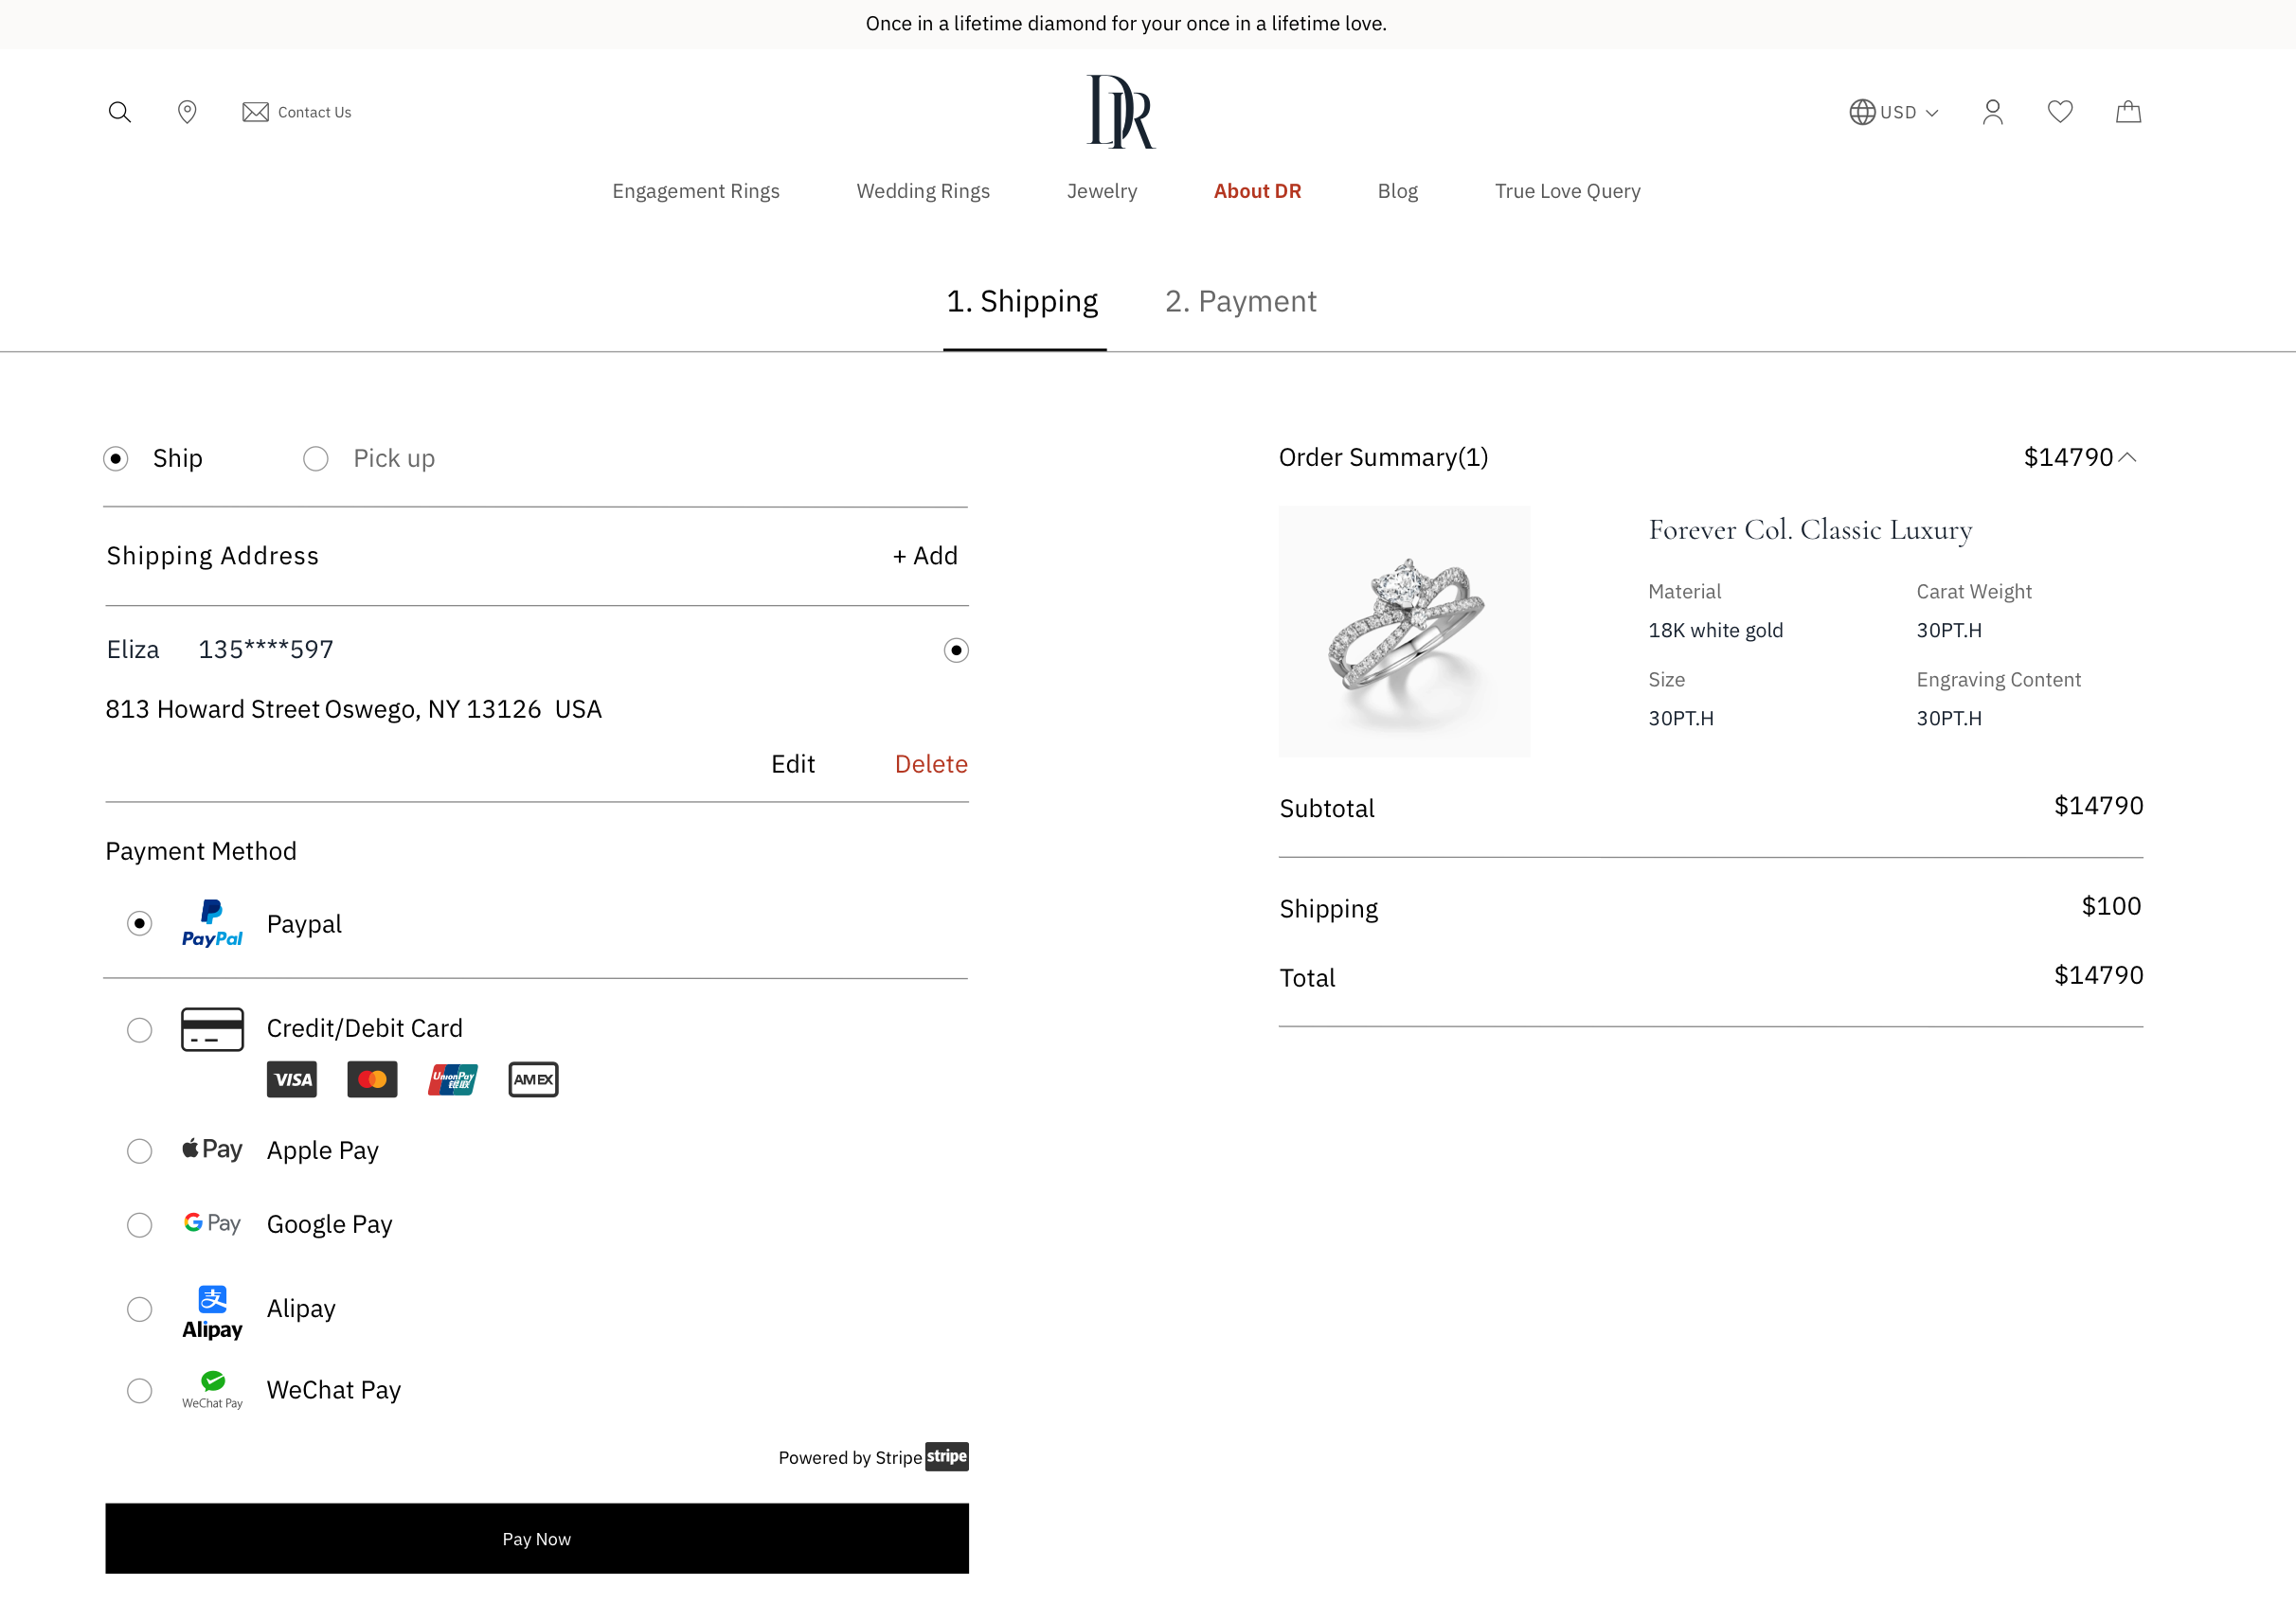The width and height of the screenshot is (2296, 1621).
Task: Choose Credit/Debit Card payment method
Action: coord(139,1029)
